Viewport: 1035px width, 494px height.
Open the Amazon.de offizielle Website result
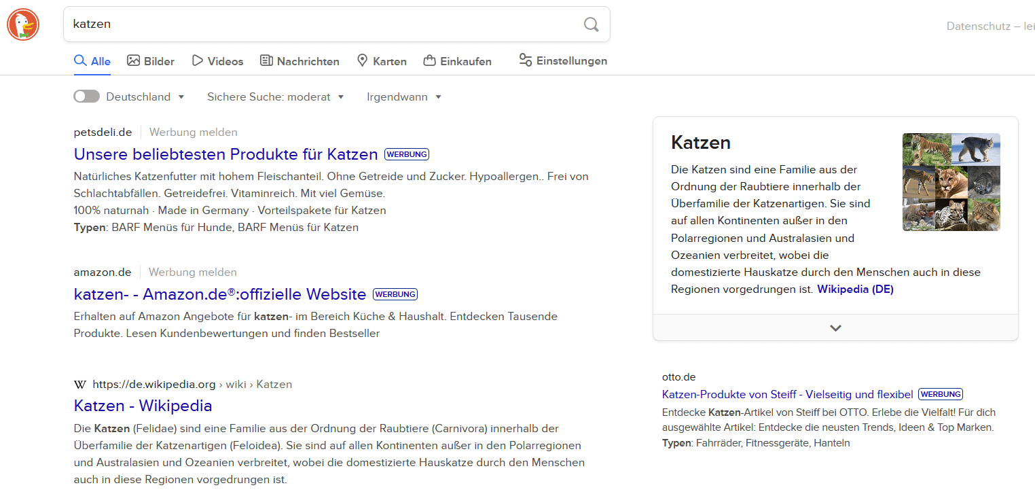[x=220, y=294]
